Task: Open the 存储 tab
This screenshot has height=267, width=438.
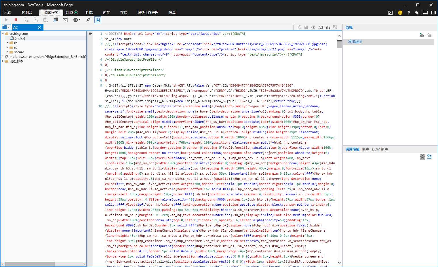Action: tap(124, 13)
